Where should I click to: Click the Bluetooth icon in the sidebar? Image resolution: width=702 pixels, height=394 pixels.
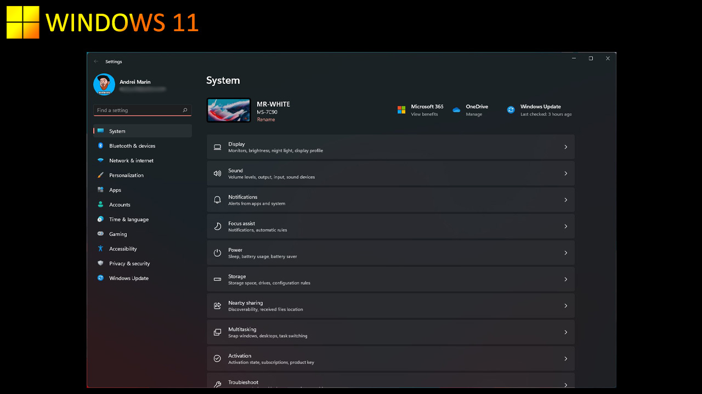pyautogui.click(x=100, y=146)
